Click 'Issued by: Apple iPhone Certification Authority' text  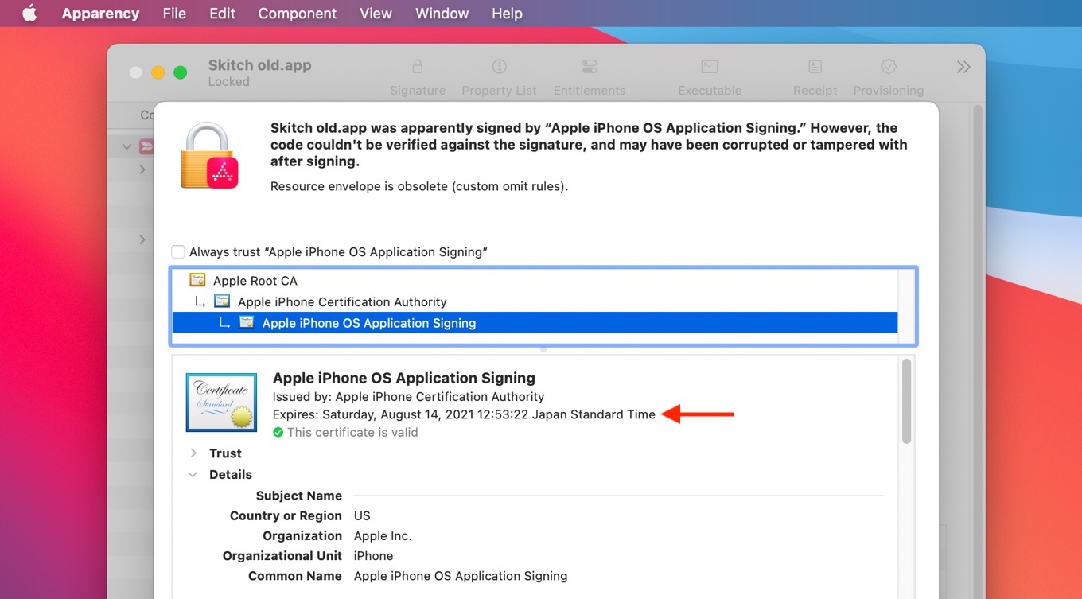point(408,396)
